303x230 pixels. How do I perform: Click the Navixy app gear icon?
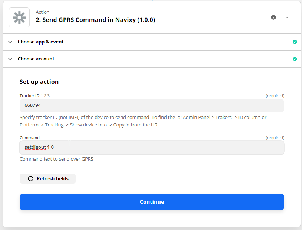(x=19, y=17)
